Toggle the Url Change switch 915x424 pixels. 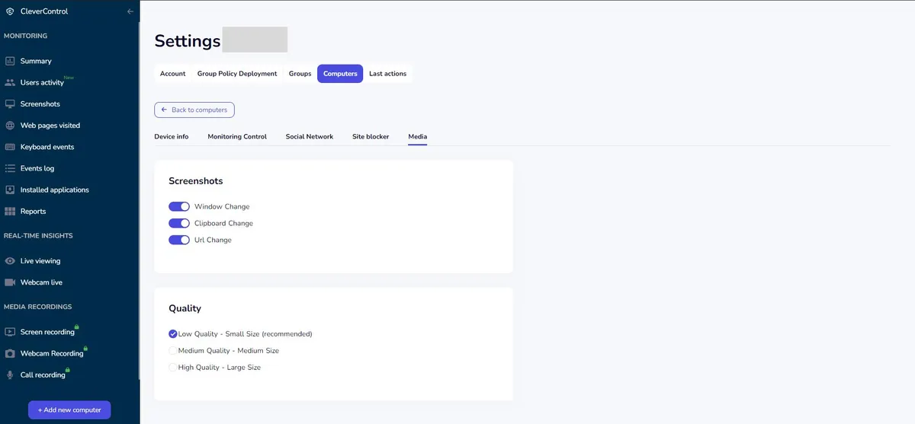(179, 240)
